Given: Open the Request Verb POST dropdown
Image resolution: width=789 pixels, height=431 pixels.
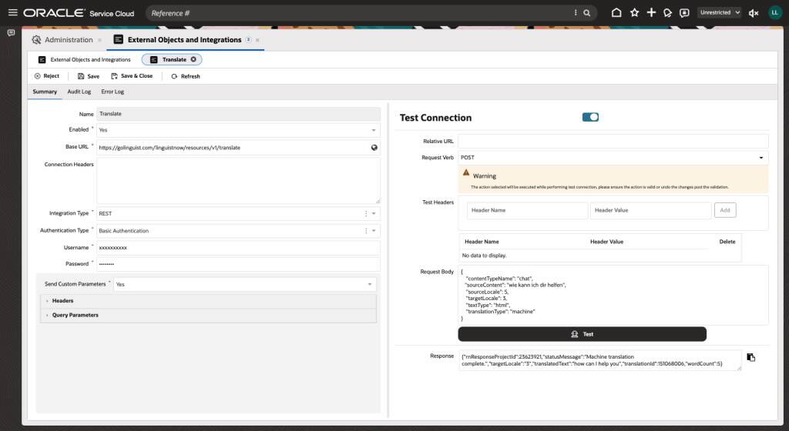Looking at the screenshot, I should coord(613,158).
